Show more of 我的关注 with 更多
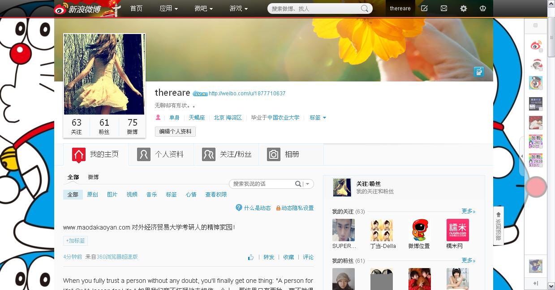 [469, 211]
